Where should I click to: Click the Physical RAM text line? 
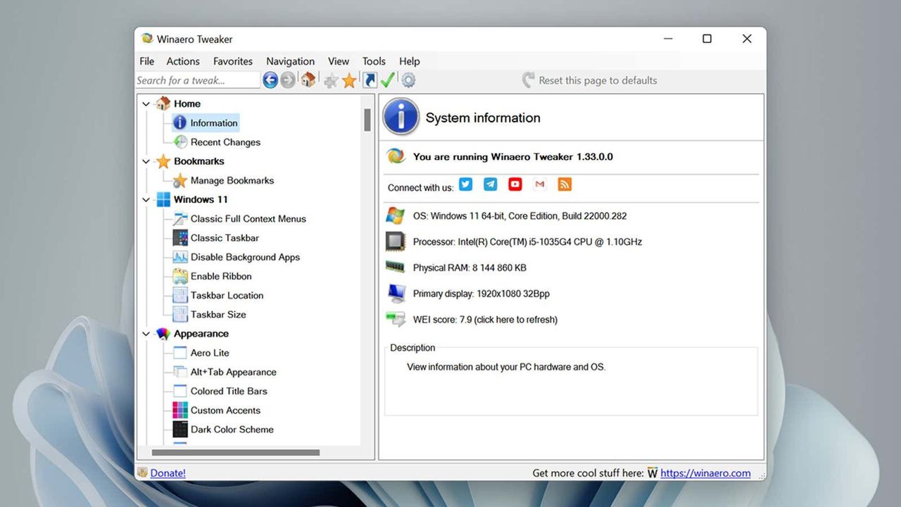470,268
